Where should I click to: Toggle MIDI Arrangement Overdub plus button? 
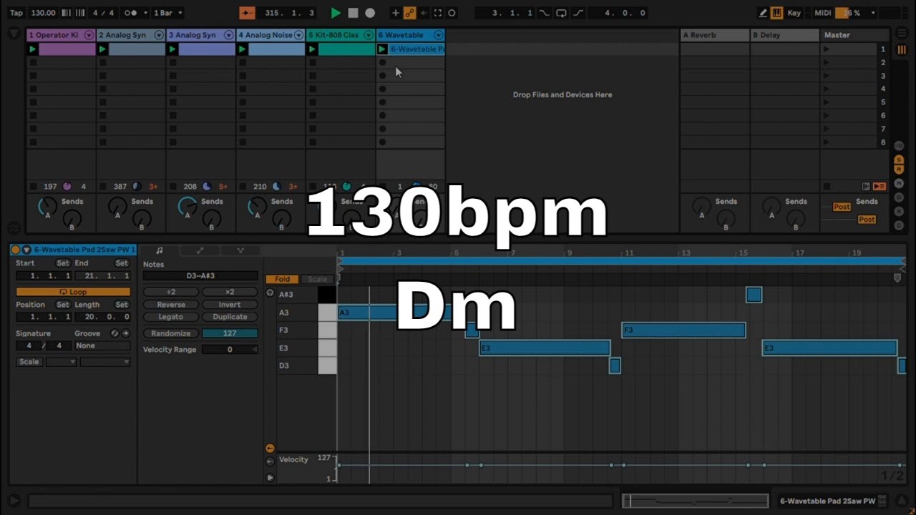tap(395, 13)
